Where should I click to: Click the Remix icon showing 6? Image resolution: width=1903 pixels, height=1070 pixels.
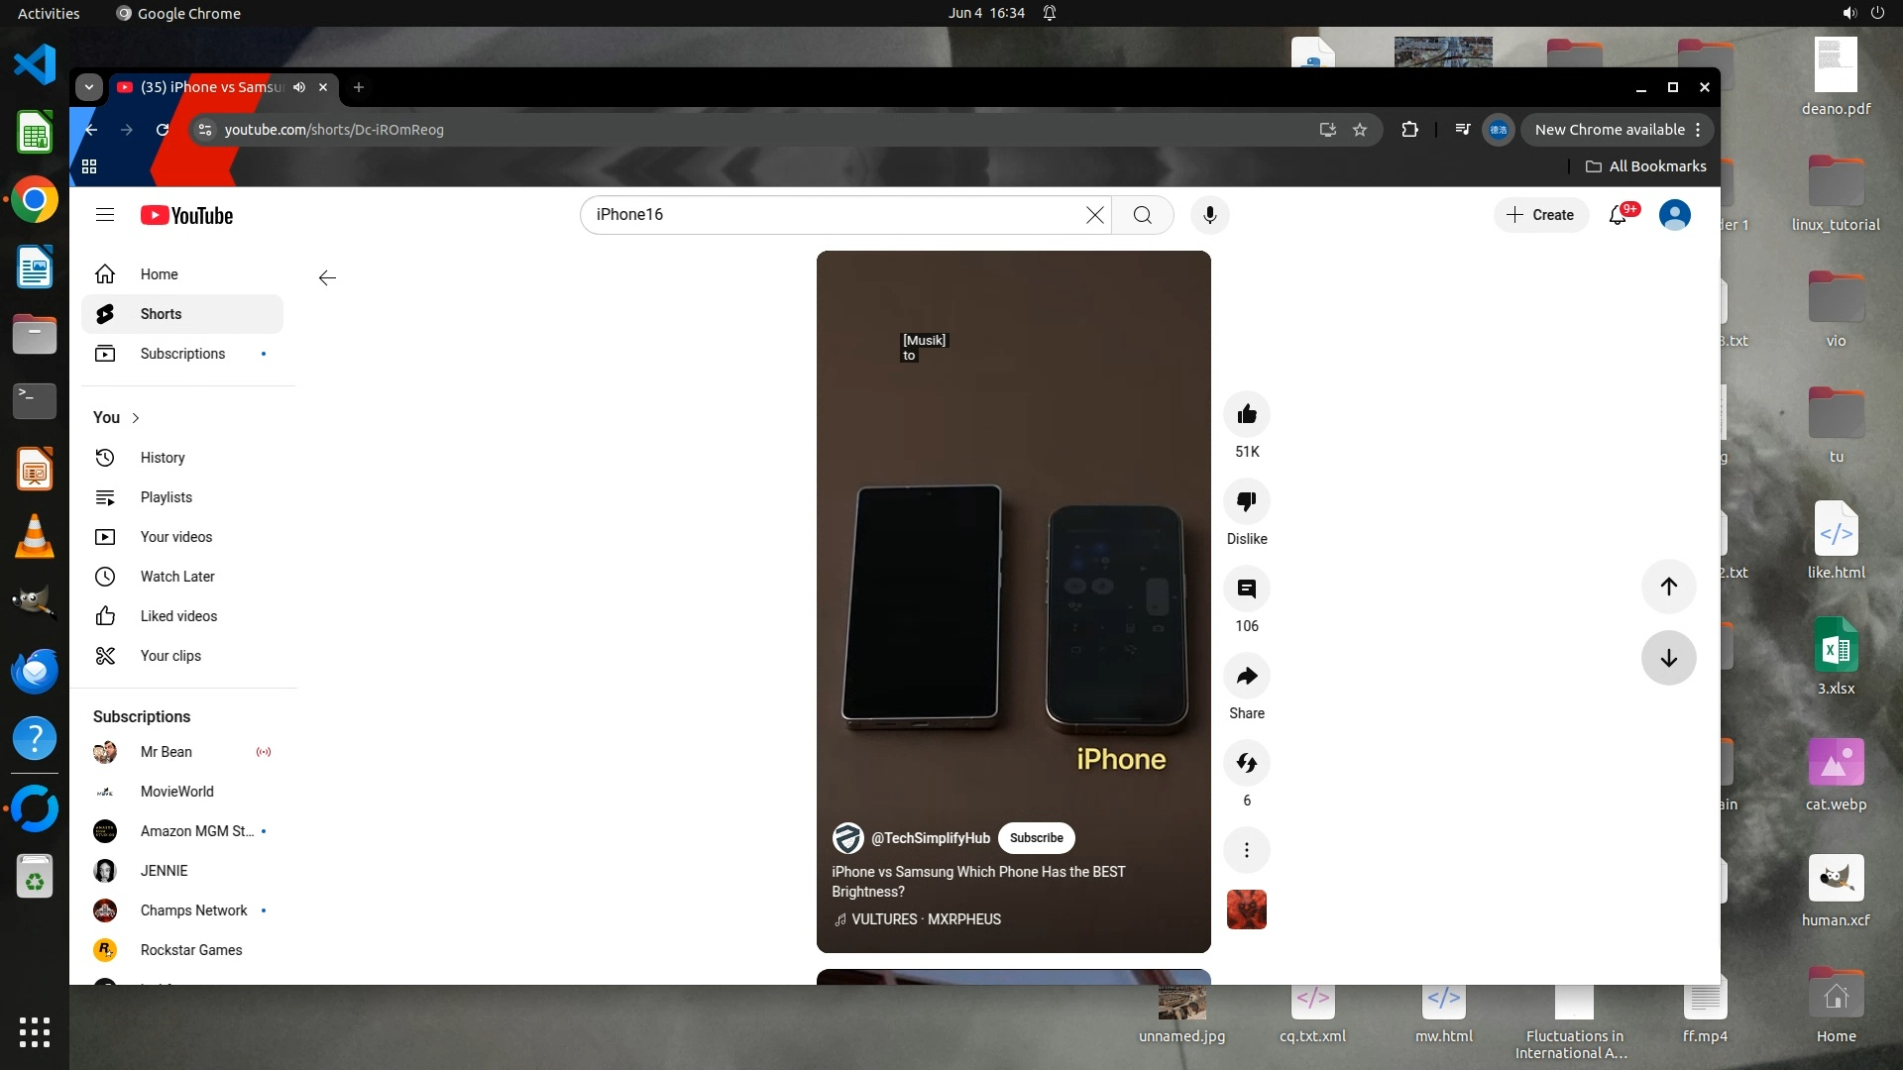tap(1247, 763)
